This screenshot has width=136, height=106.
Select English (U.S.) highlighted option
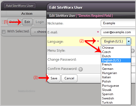pyautogui.click(x=116, y=60)
